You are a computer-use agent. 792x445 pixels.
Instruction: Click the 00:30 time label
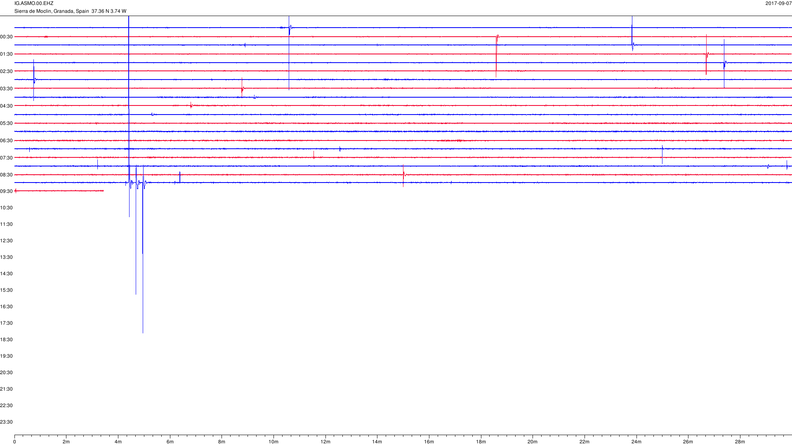[7, 37]
